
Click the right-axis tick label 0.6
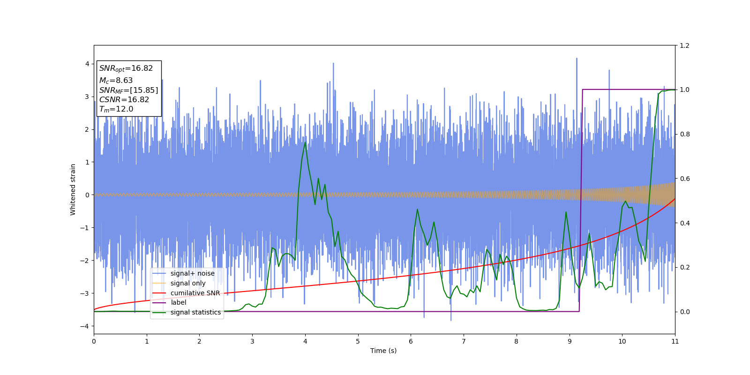click(x=684, y=179)
